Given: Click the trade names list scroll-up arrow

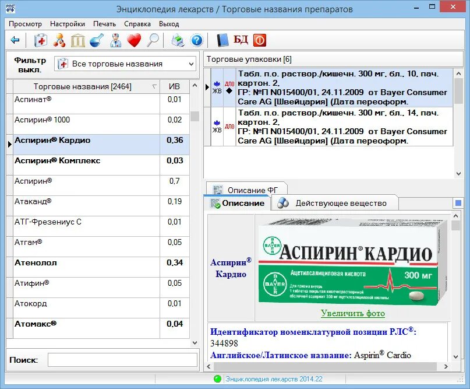Looking at the screenshot, I should pyautogui.click(x=195, y=86).
